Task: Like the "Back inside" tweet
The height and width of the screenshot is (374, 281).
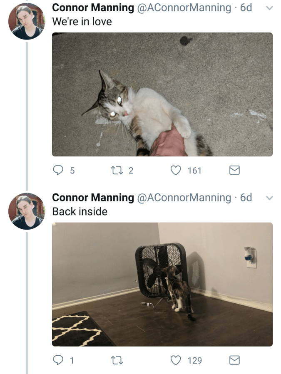Action: coord(177,360)
